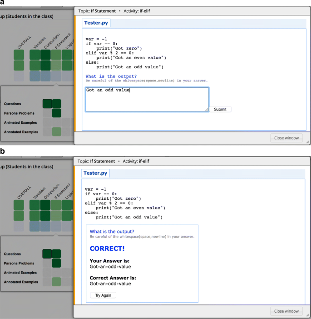Click Variables top-row cell in panel b
Viewport: 311px width, 319px height.
tap(35, 205)
